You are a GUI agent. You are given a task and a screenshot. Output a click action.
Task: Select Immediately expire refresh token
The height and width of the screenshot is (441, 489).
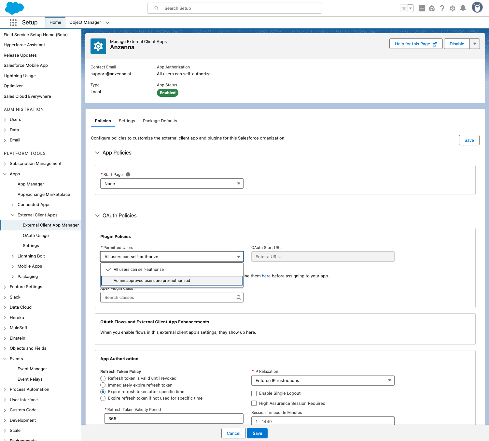(103, 385)
